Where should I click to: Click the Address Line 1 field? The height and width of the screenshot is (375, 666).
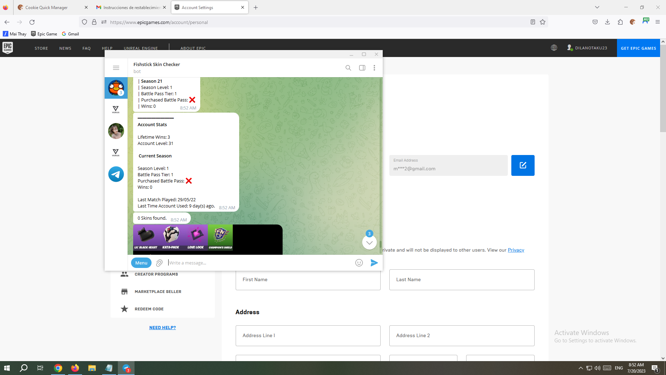pos(308,336)
